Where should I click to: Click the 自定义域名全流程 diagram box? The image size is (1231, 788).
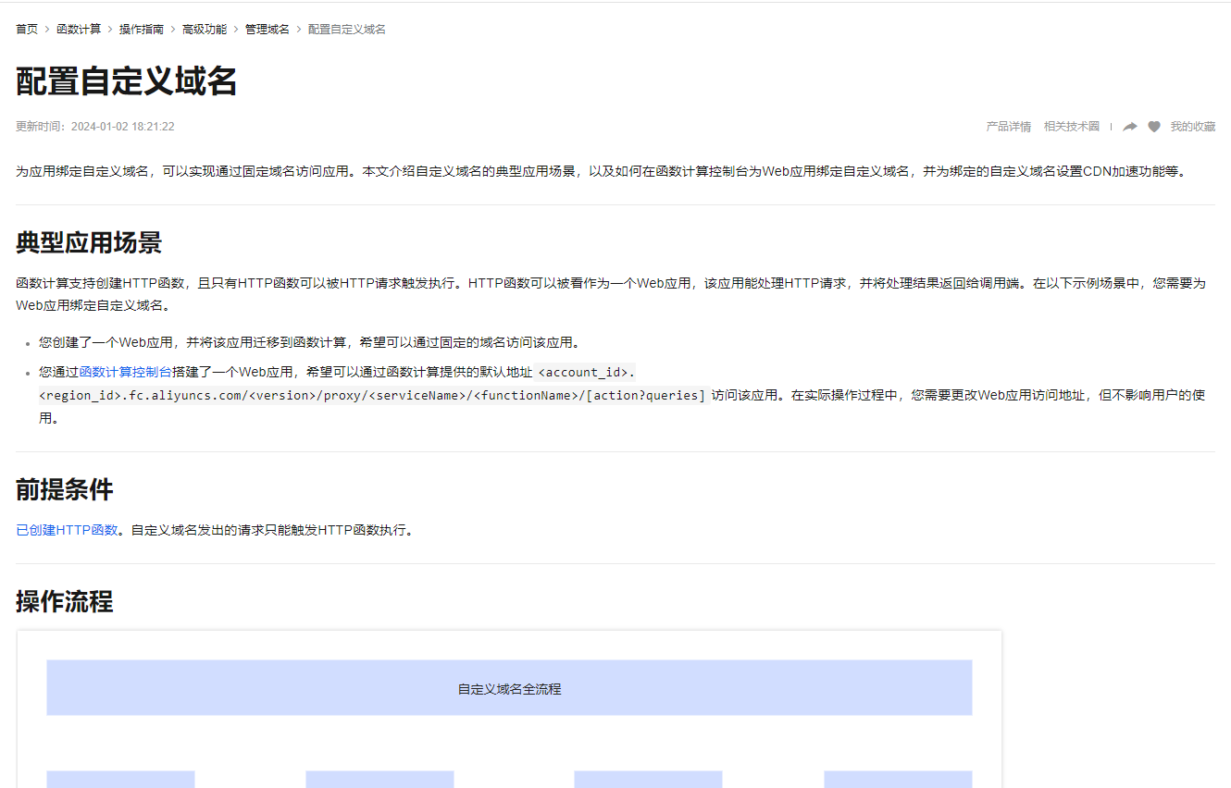pyautogui.click(x=509, y=688)
